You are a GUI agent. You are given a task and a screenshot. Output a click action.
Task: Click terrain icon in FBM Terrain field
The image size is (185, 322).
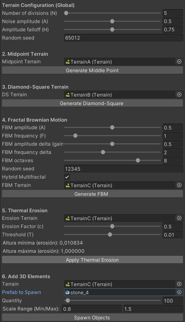pyautogui.click(x=67, y=186)
